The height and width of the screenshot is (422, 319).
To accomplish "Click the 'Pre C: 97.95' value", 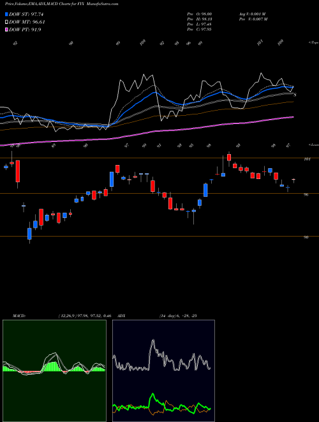I will tap(200, 29).
